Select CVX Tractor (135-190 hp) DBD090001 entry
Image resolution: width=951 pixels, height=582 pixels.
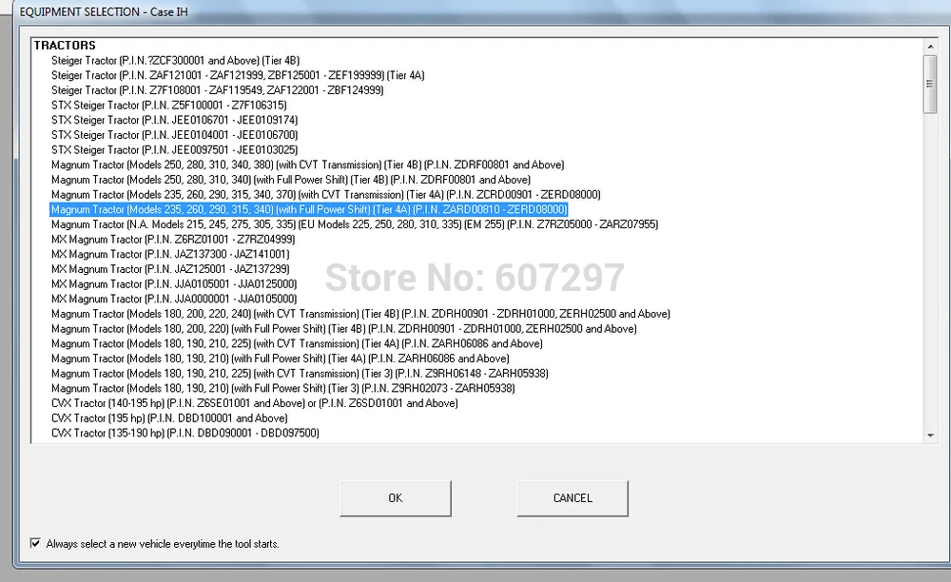(x=185, y=433)
